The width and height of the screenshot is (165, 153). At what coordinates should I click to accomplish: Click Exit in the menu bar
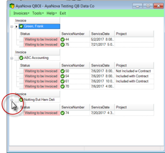pyautogui.click(x=63, y=13)
